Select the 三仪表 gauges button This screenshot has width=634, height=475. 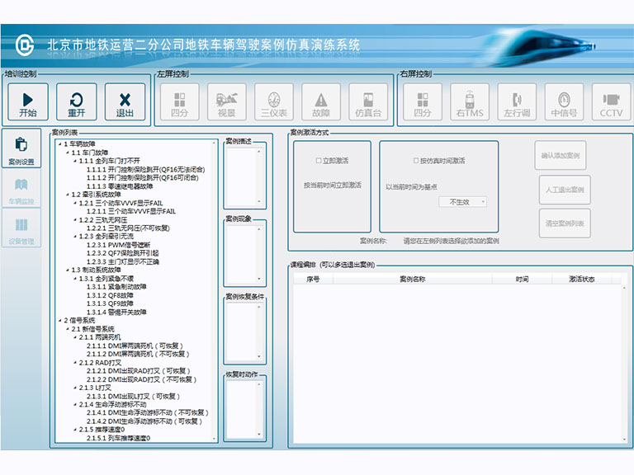tap(274, 101)
